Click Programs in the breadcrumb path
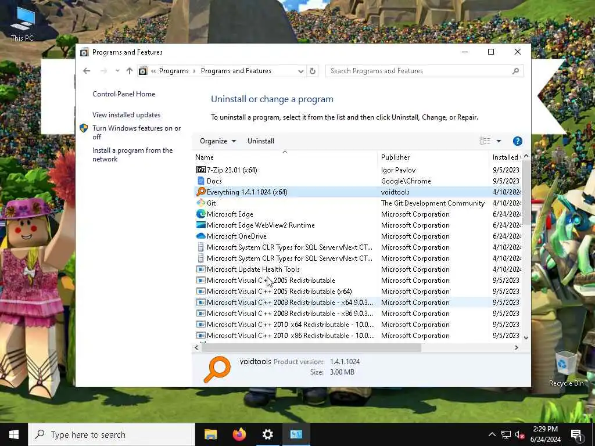 [174, 71]
